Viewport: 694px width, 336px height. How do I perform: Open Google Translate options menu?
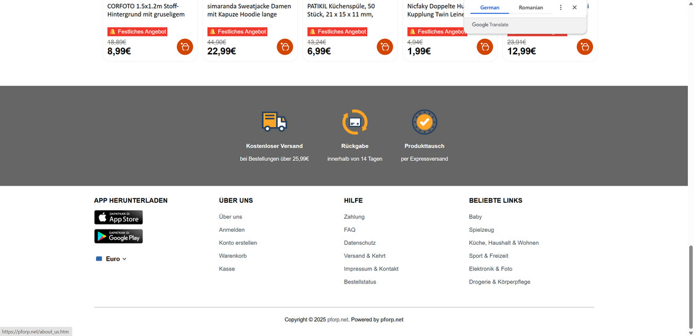click(x=561, y=7)
